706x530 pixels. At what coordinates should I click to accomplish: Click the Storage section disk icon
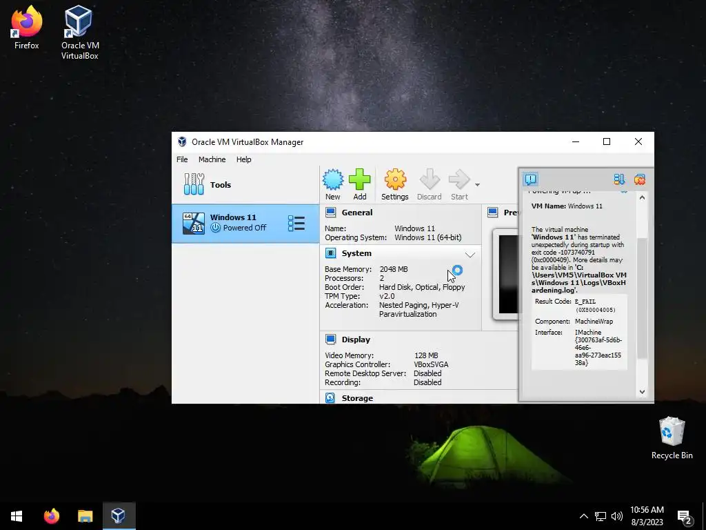pyautogui.click(x=330, y=397)
